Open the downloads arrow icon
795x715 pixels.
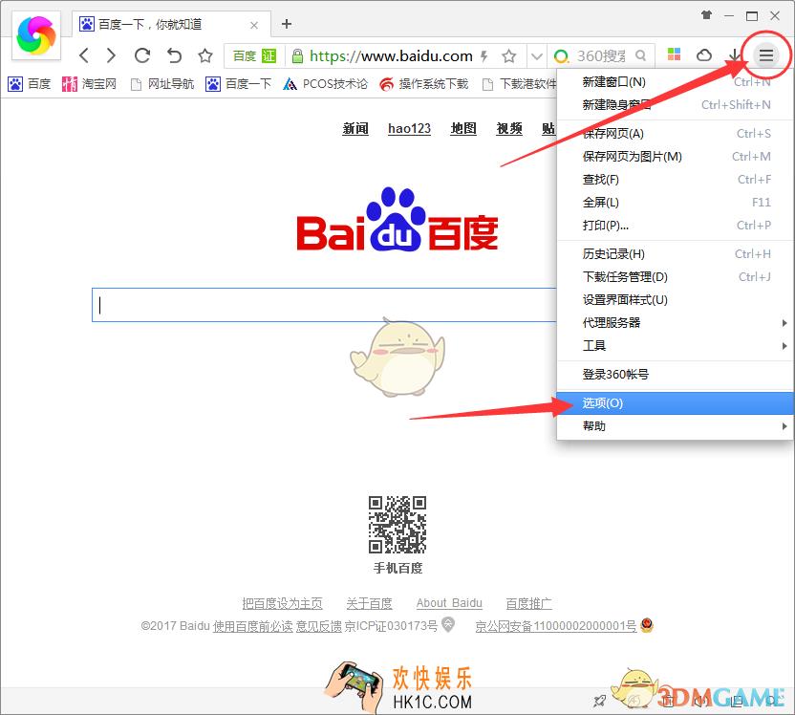(734, 54)
